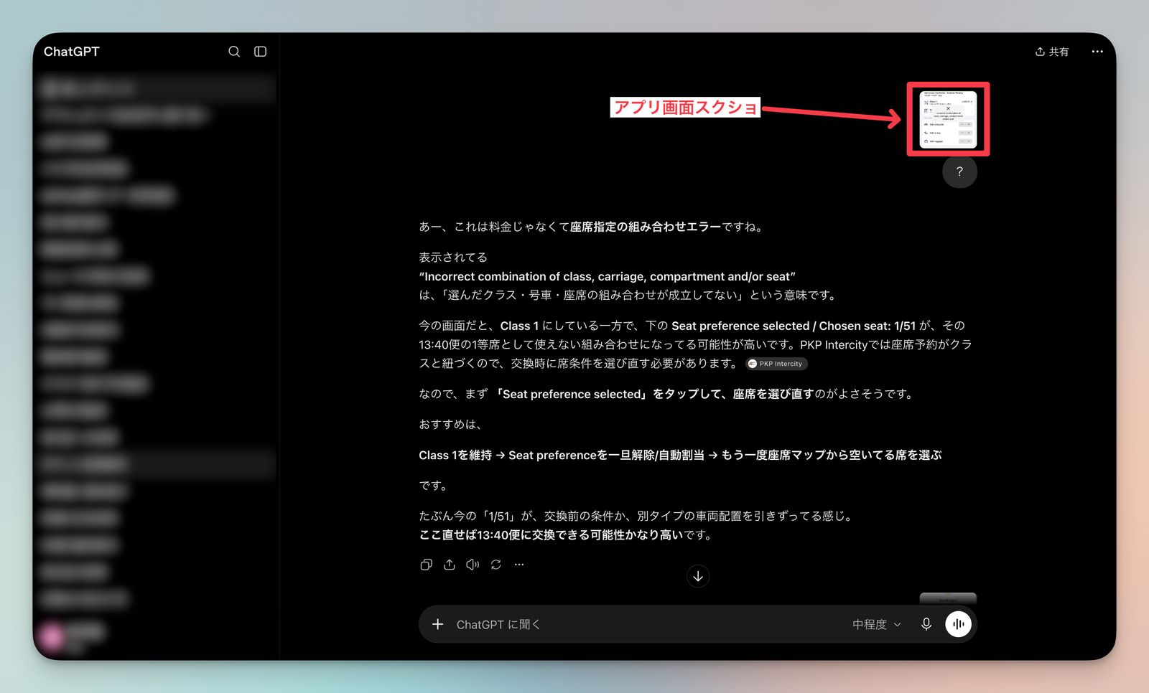Collapse the sidebar panel
The image size is (1149, 693).
[x=261, y=52]
